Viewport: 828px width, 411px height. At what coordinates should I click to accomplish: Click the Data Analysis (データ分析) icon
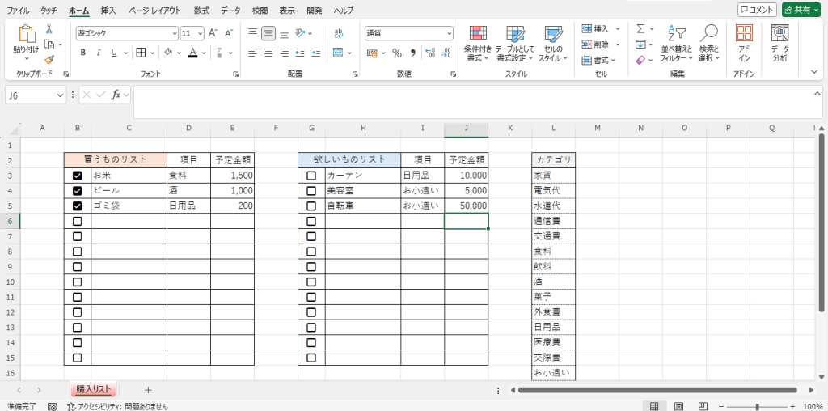click(x=779, y=43)
